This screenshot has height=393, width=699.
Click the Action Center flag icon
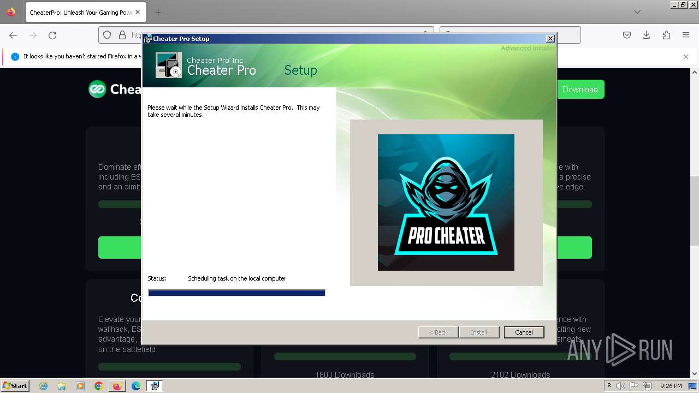pyautogui.click(x=634, y=386)
